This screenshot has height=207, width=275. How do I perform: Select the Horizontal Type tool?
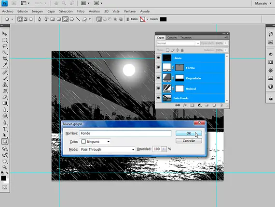(5, 129)
